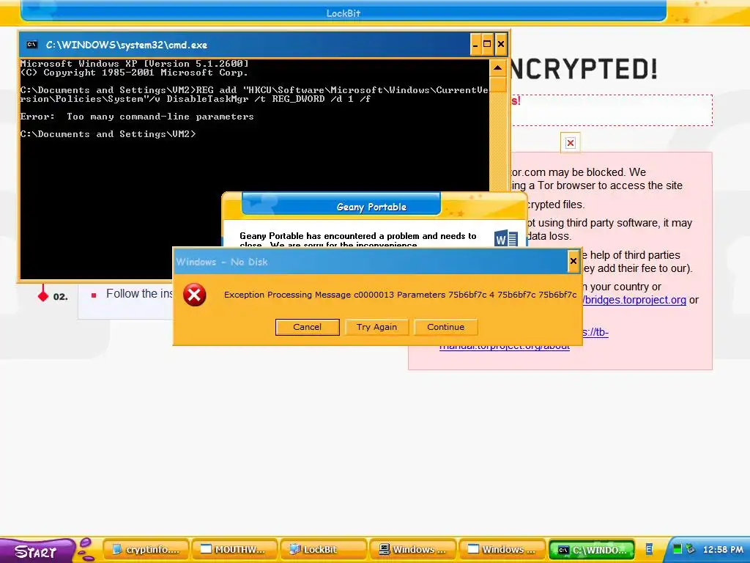Click the Start button on the taskbar

pos(38,551)
